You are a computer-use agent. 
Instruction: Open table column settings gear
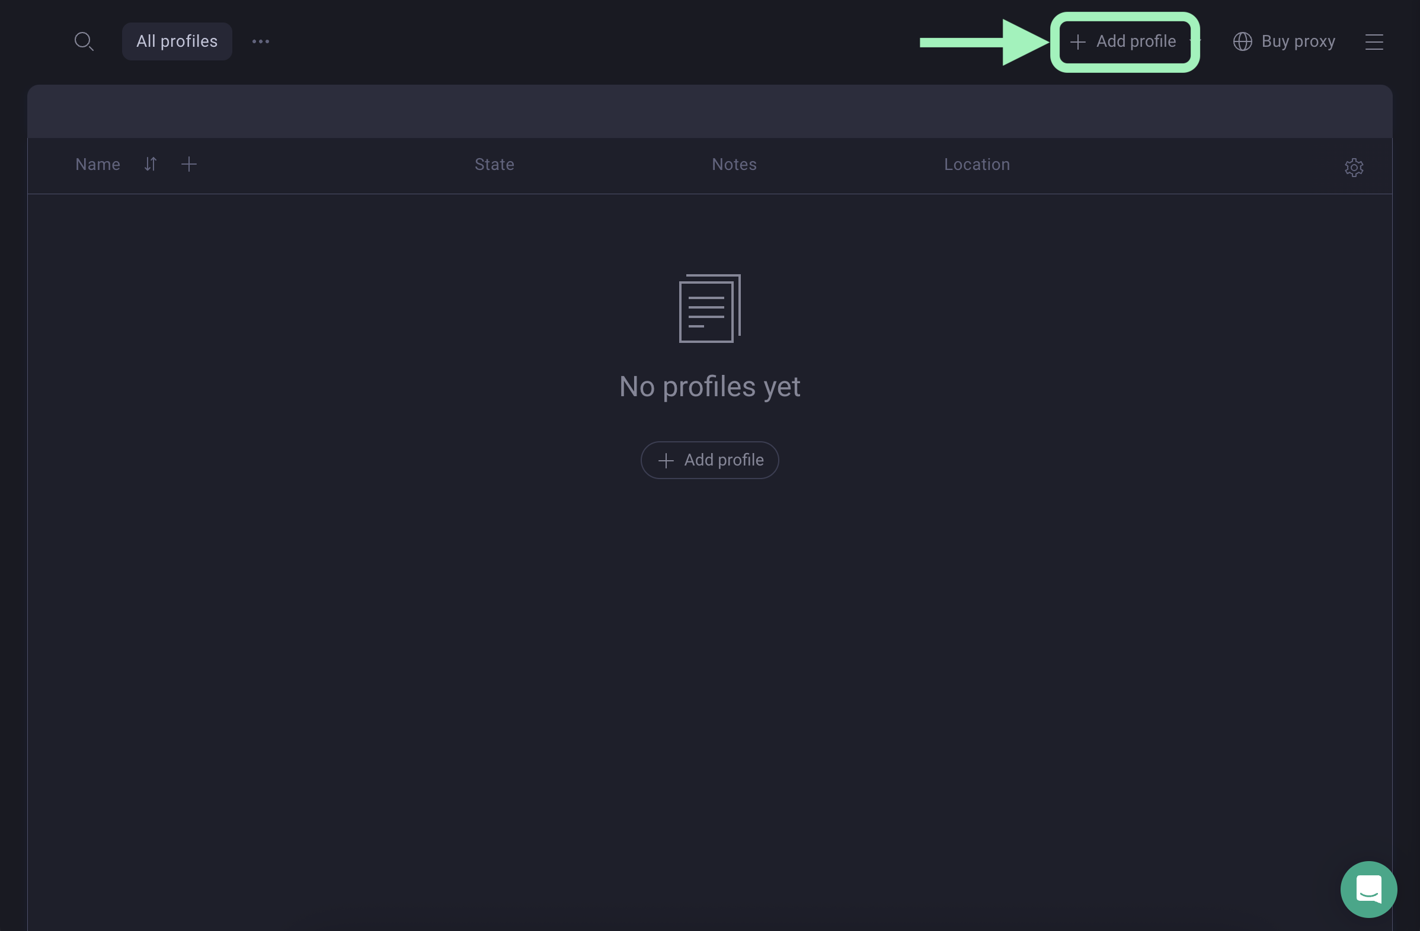pos(1354,168)
